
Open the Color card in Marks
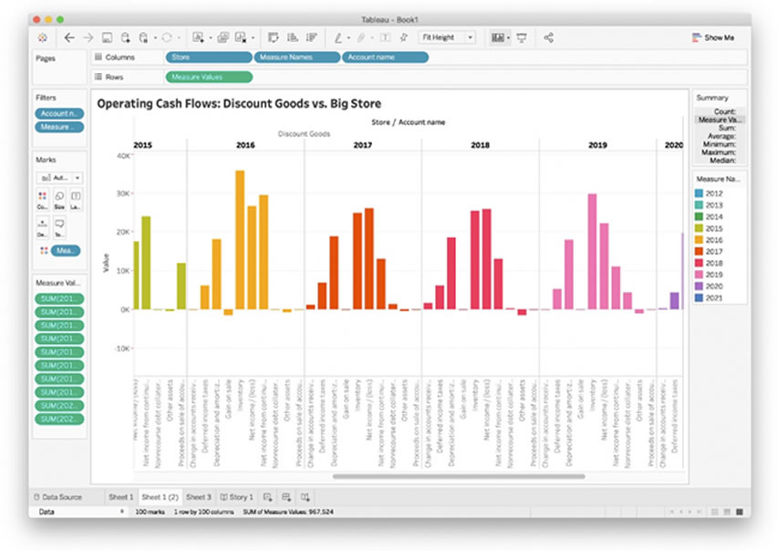[x=42, y=198]
